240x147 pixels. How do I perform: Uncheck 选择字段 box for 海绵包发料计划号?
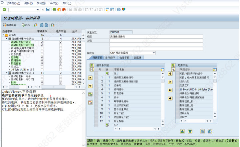pyautogui.click(x=61, y=42)
